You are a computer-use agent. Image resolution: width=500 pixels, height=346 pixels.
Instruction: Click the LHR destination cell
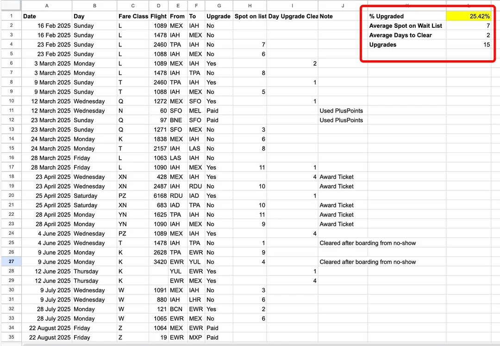click(x=196, y=300)
